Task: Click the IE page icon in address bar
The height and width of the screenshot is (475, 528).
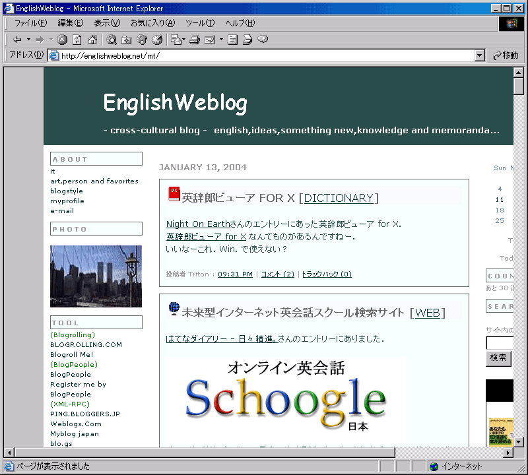Action: [54, 55]
